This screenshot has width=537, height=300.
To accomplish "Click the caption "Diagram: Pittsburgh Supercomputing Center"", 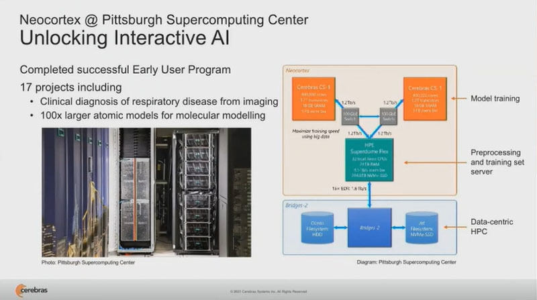I will (x=406, y=262).
